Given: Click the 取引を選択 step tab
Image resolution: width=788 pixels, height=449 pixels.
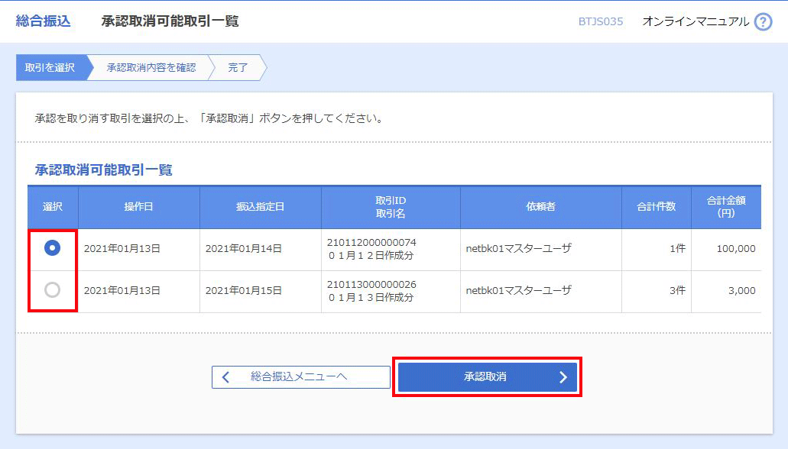Looking at the screenshot, I should click(x=50, y=68).
